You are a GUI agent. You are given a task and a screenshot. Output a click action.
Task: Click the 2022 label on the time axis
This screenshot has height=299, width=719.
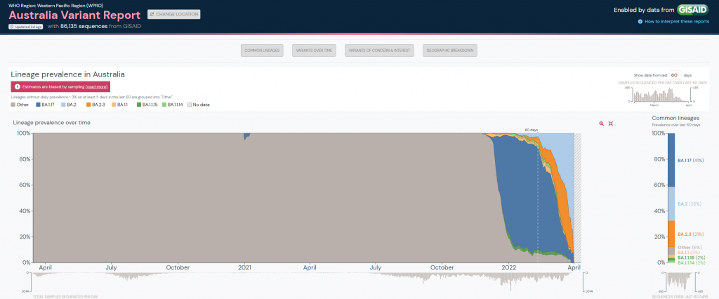pyautogui.click(x=510, y=267)
